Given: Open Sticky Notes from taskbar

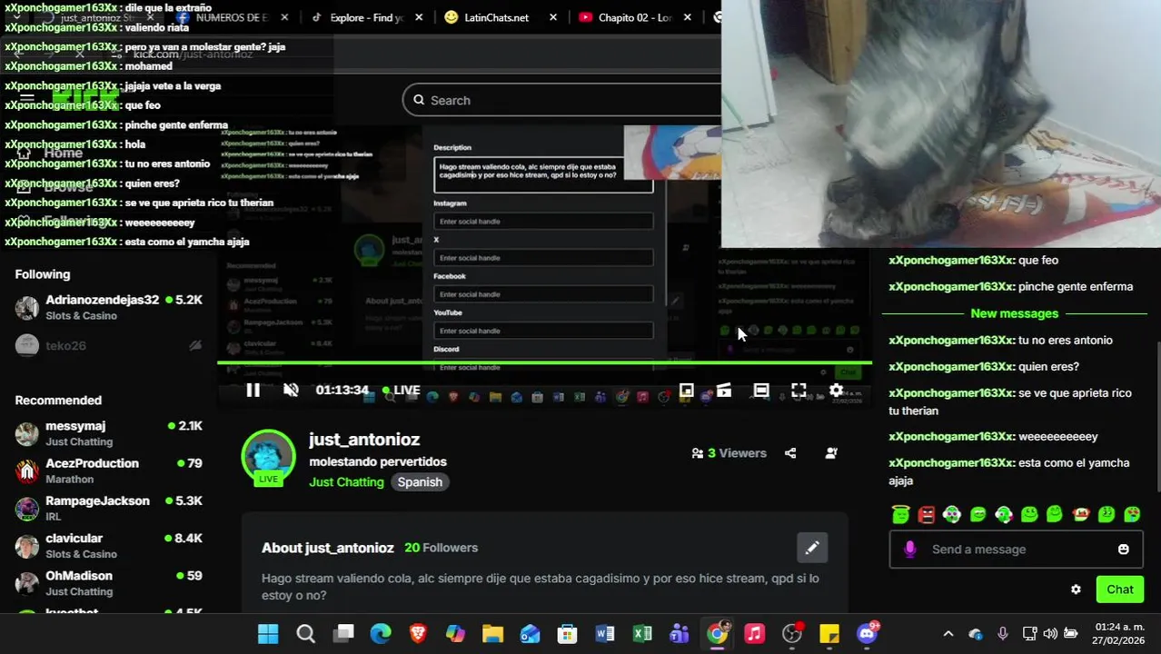Looking at the screenshot, I should coord(829,634).
